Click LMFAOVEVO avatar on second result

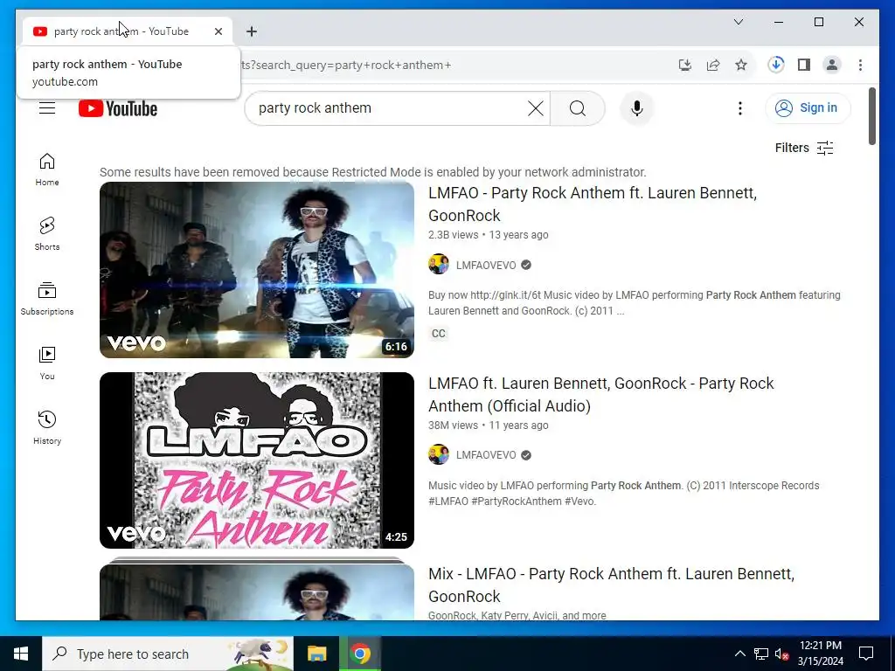tap(439, 454)
